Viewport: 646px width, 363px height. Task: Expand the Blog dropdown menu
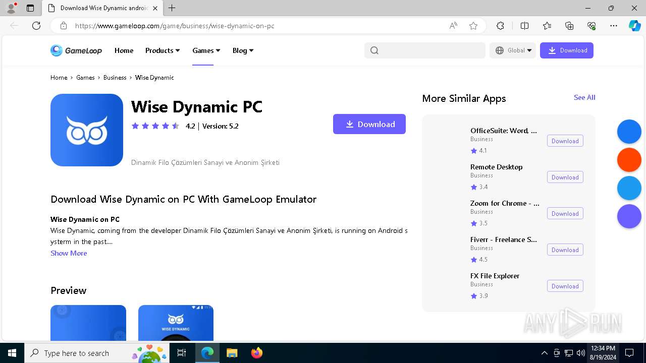click(x=243, y=50)
